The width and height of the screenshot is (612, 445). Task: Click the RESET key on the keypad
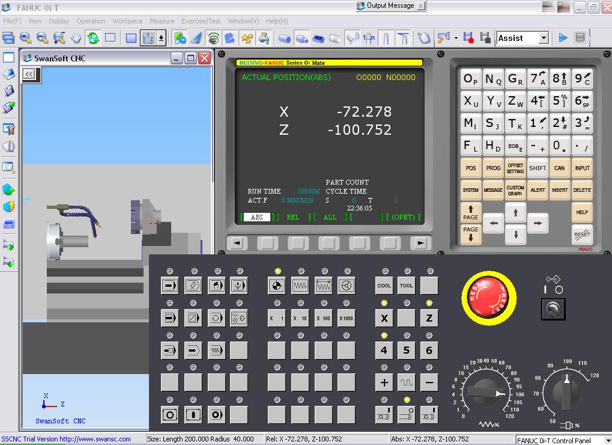(582, 235)
